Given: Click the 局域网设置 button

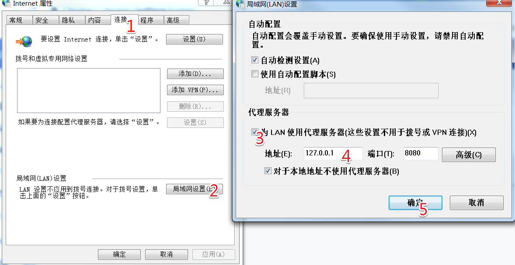Looking at the screenshot, I should (195, 189).
